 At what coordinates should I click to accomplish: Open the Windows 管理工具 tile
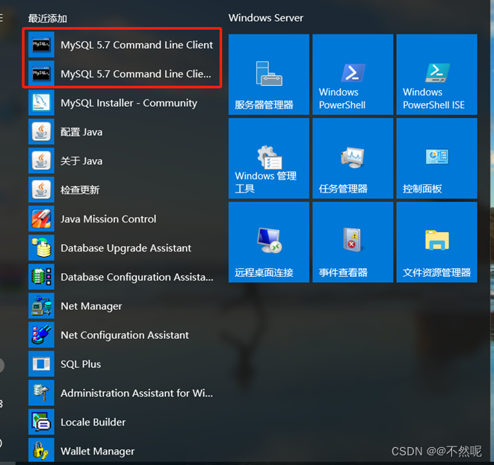click(269, 158)
